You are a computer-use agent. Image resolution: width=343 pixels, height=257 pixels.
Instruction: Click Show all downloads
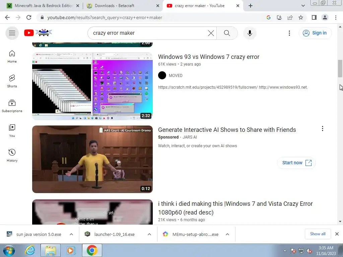(x=318, y=234)
